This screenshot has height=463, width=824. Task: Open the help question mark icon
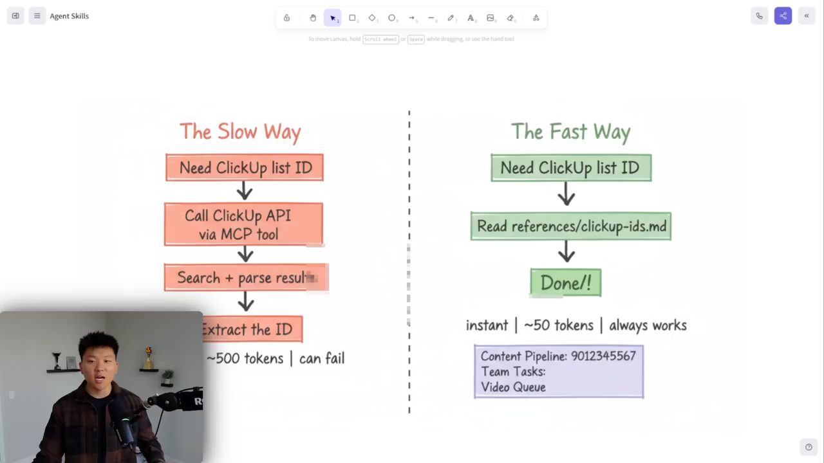809,447
